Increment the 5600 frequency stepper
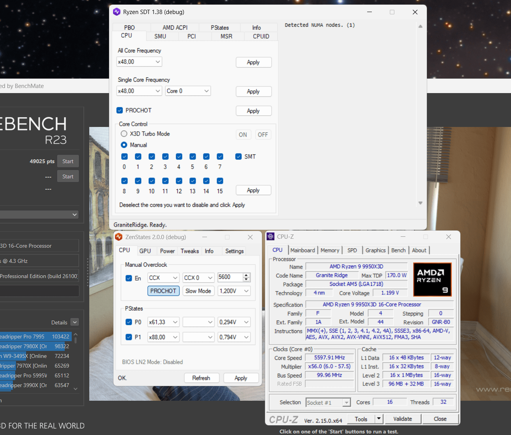Viewport: 511px width, 435px height. [x=246, y=275]
